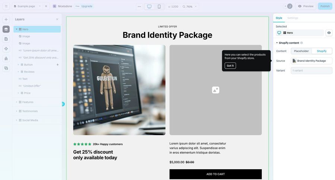This screenshot has height=180, width=335.
Task: Select the "Lorem ipsum dolor sit ame..." layer
Action: pyautogui.click(x=37, y=50)
